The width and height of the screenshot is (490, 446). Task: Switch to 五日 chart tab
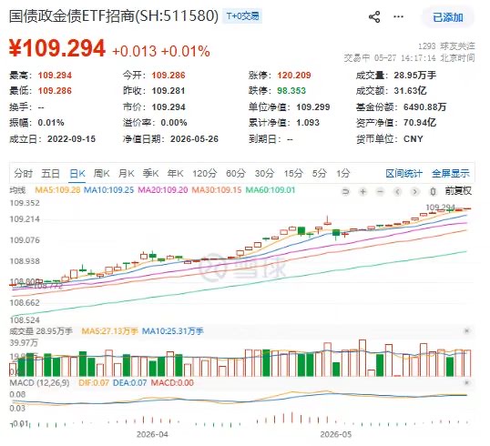pyautogui.click(x=50, y=173)
